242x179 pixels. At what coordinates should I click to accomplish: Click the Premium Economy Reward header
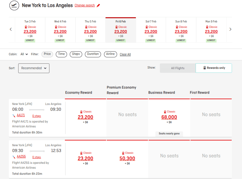coord(122,90)
